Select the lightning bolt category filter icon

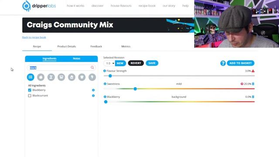[92, 77]
